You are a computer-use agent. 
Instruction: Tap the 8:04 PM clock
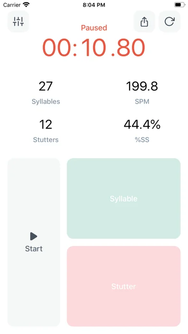[x=94, y=5]
